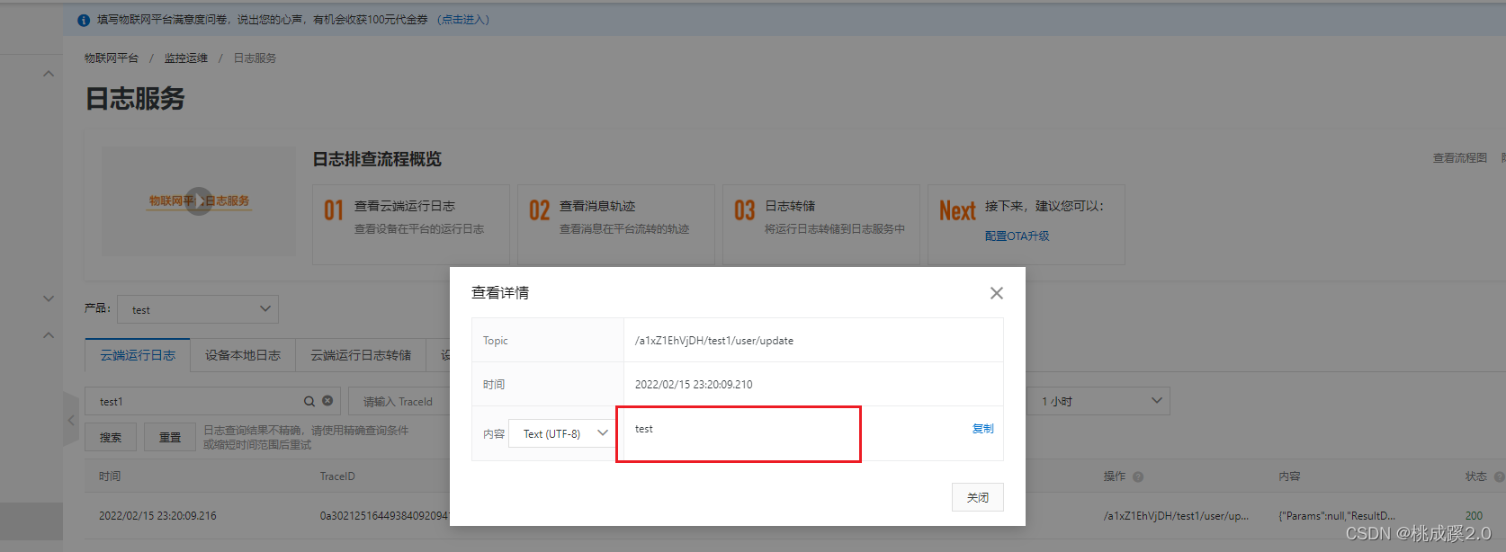The image size is (1506, 552).
Task: Click the test1 device name input field
Action: pos(212,401)
